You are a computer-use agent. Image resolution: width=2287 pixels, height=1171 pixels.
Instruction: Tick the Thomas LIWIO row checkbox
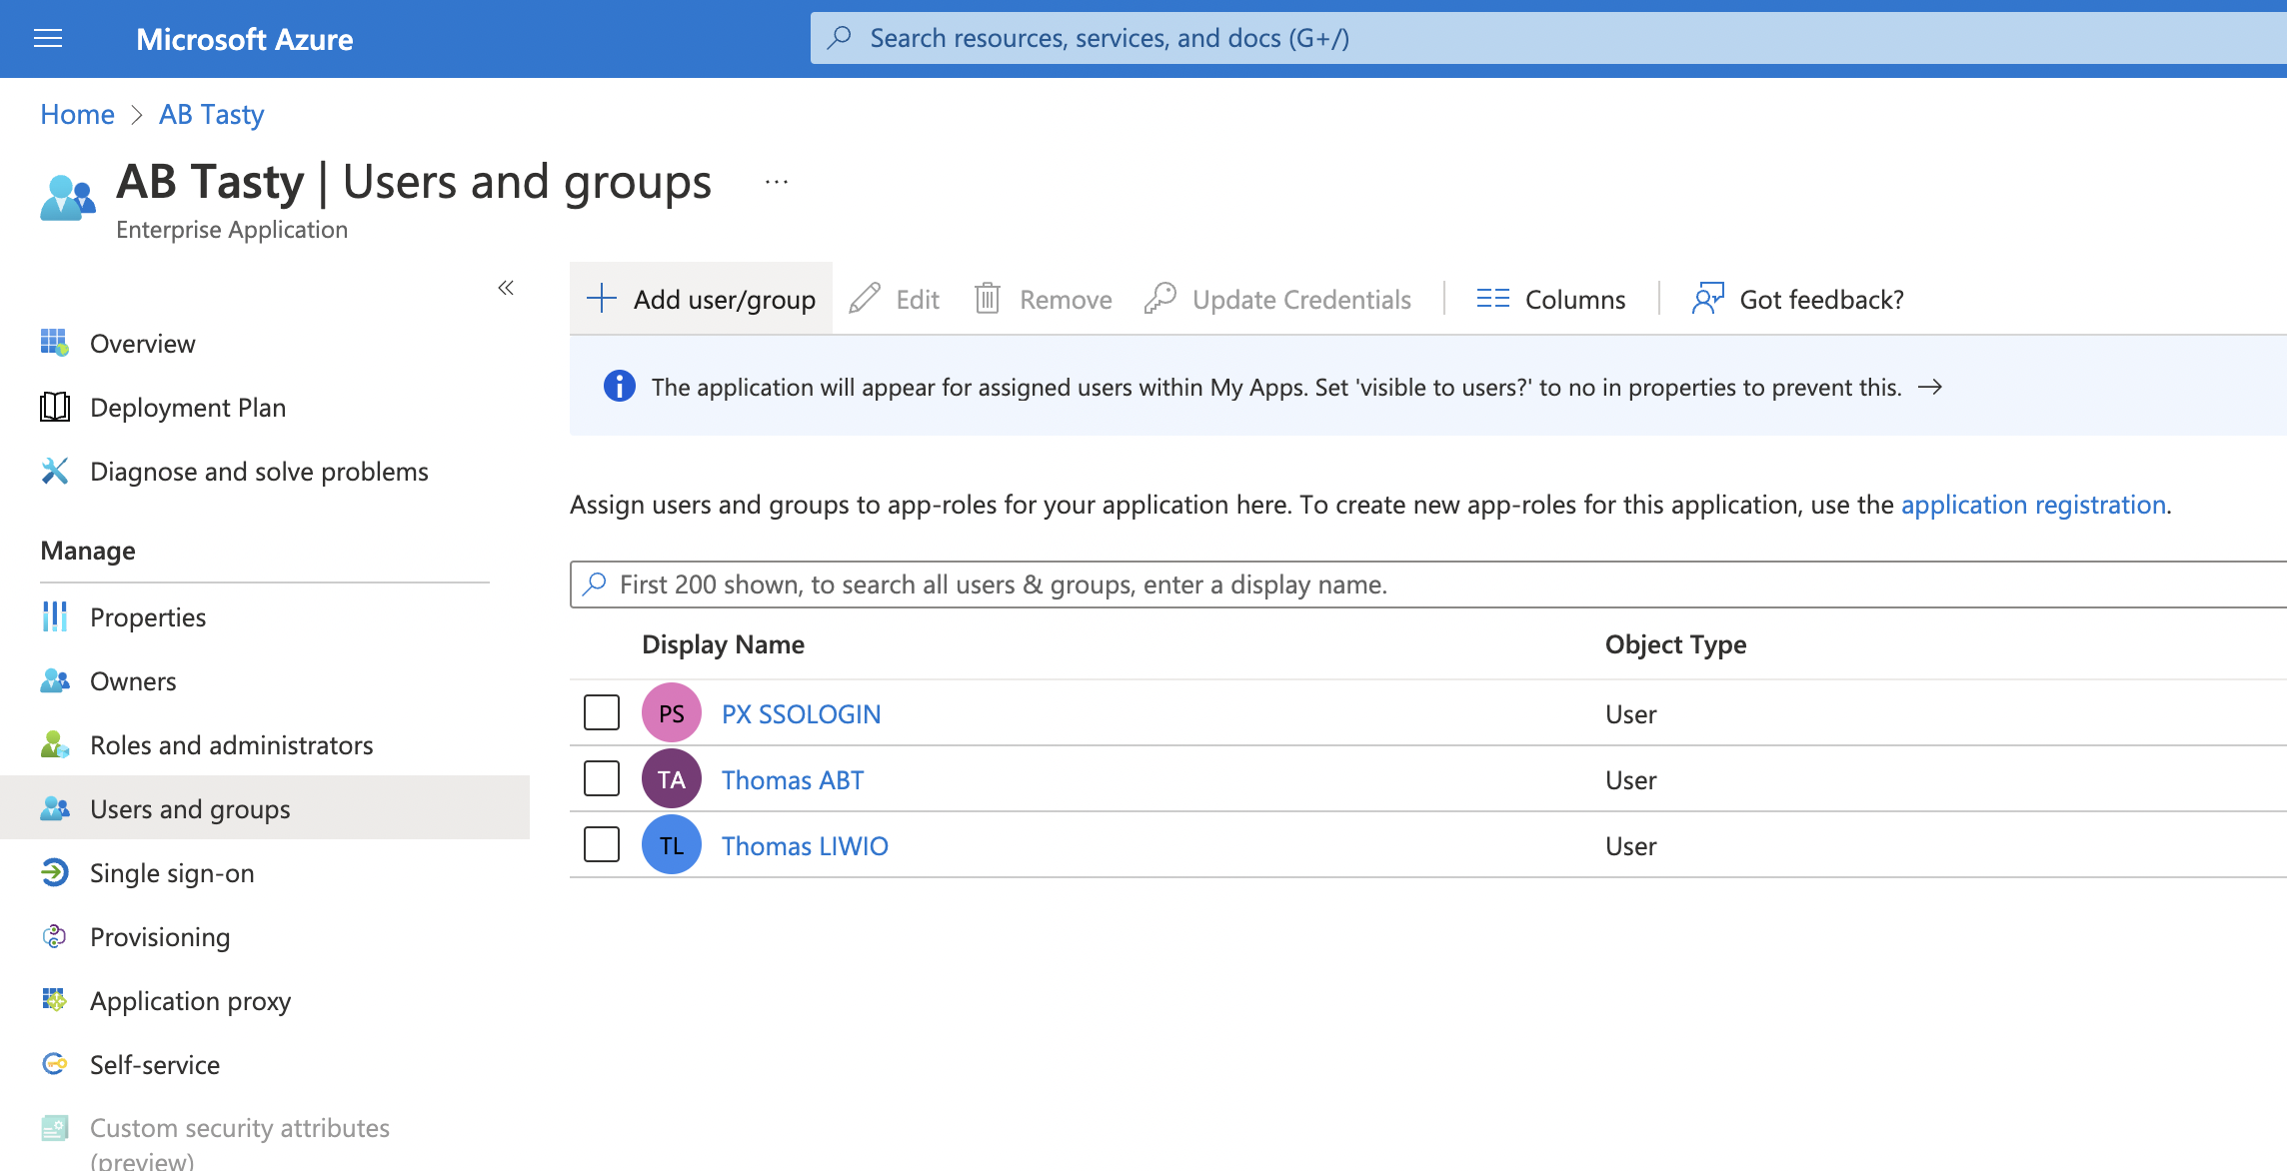coord(602,844)
